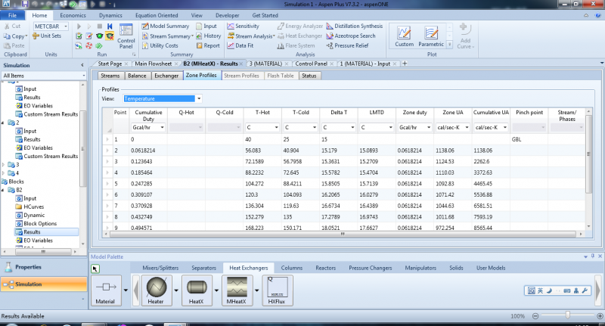The image size is (605, 326).
Task: Open the Parametric plot icon
Action: [x=431, y=36]
